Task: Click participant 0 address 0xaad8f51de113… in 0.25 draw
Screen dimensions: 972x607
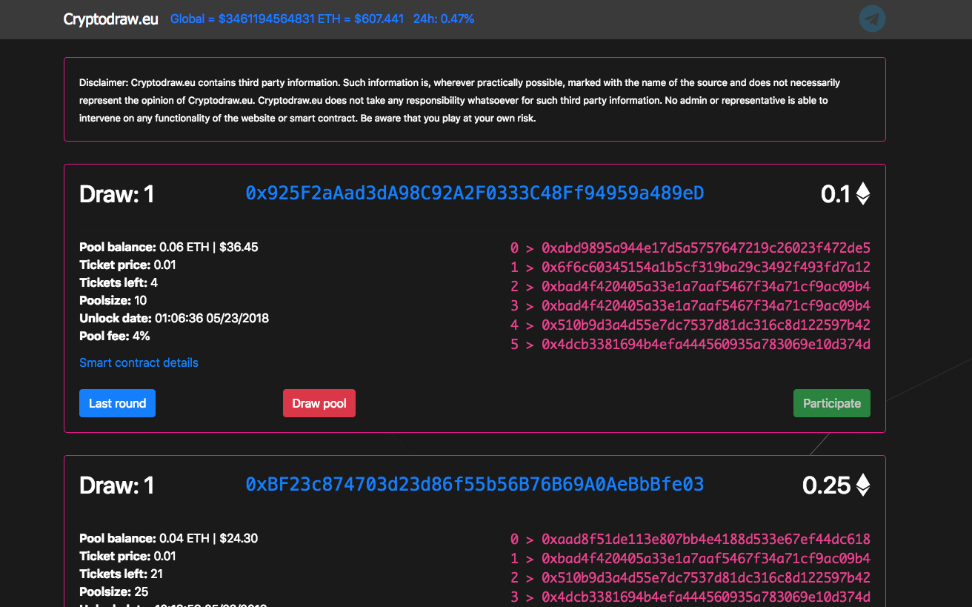Action: point(706,539)
